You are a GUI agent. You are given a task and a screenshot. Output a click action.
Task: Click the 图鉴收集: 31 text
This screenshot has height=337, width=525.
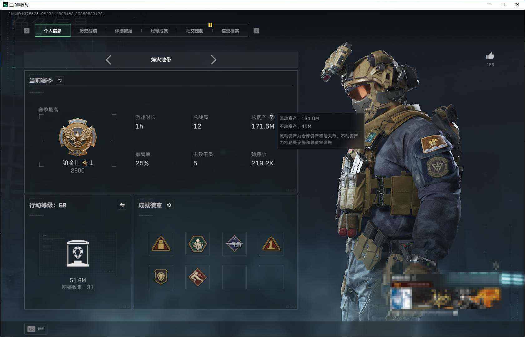pos(78,287)
